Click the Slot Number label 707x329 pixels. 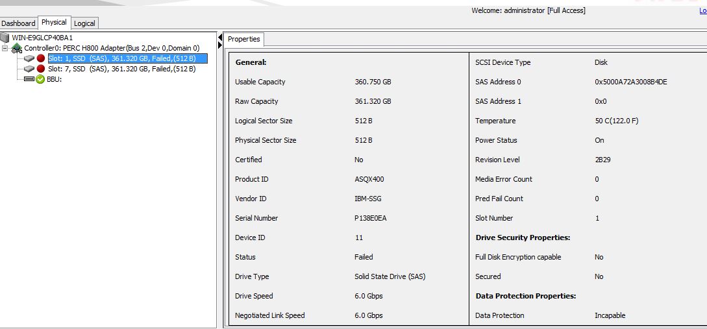tap(494, 218)
